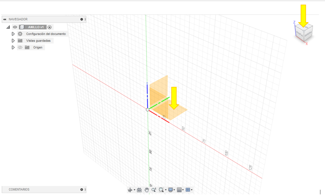325x196 pixels.
Task: Click the Look At icon
Action: point(139,190)
